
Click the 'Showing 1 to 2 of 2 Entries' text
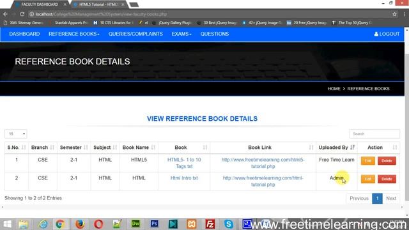click(33, 198)
